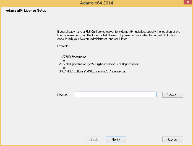This screenshot has width=193, height=146.
Task: Open the Browse... file dialog
Action: (x=173, y=95)
